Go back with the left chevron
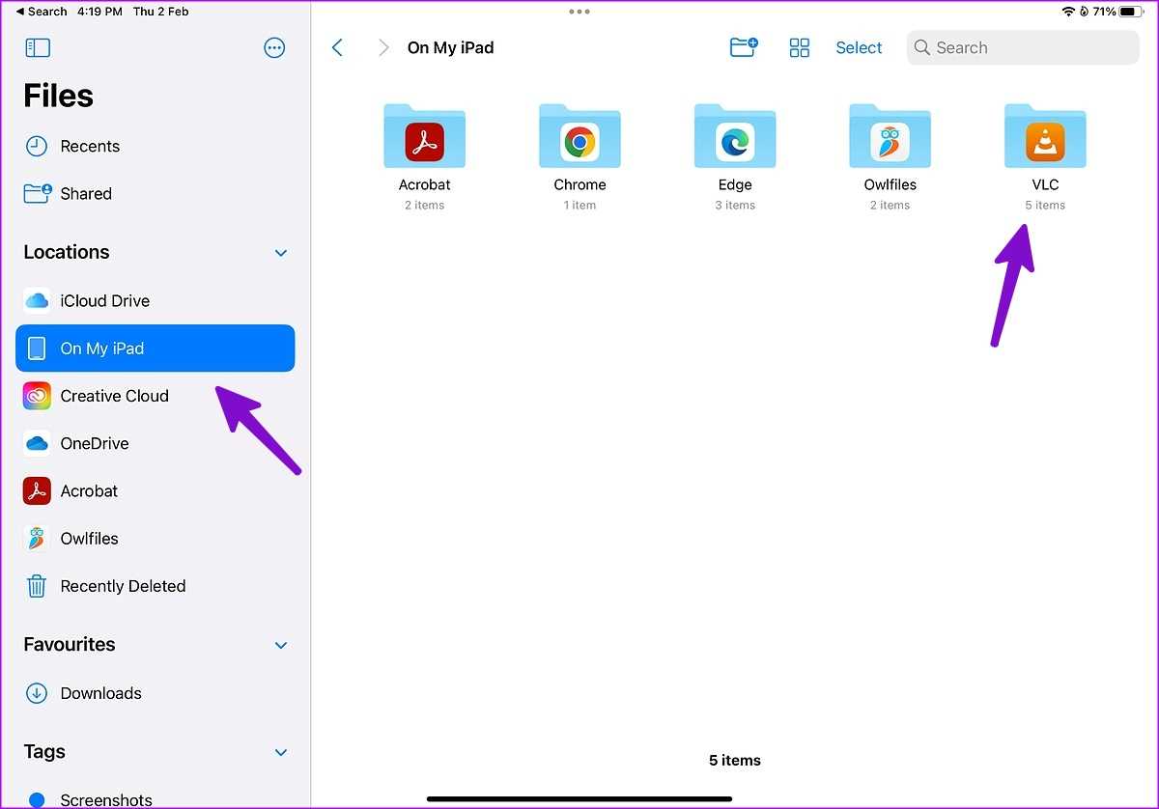 (x=337, y=48)
